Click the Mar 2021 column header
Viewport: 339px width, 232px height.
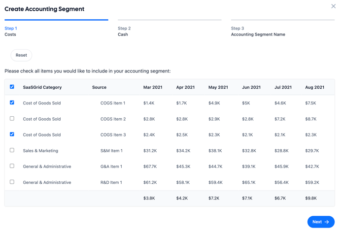[153, 87]
